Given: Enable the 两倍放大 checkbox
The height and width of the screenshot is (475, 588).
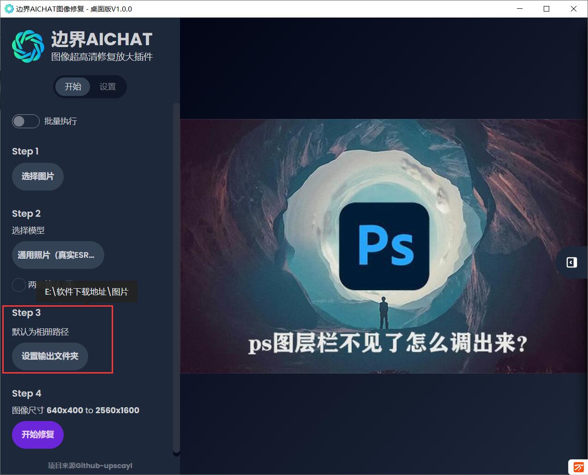Looking at the screenshot, I should 18,285.
